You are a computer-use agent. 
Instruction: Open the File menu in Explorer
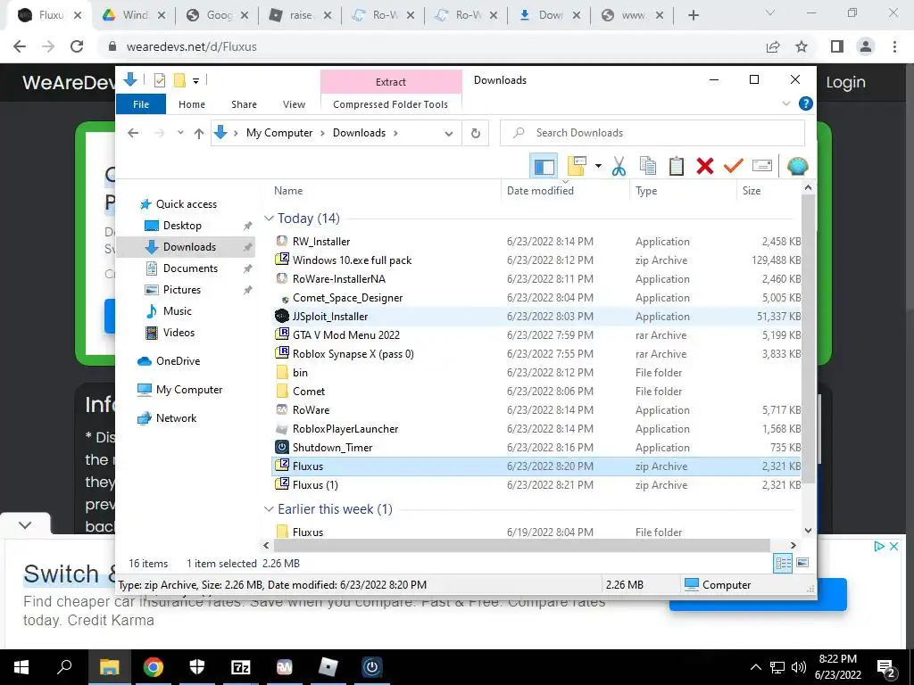point(141,104)
